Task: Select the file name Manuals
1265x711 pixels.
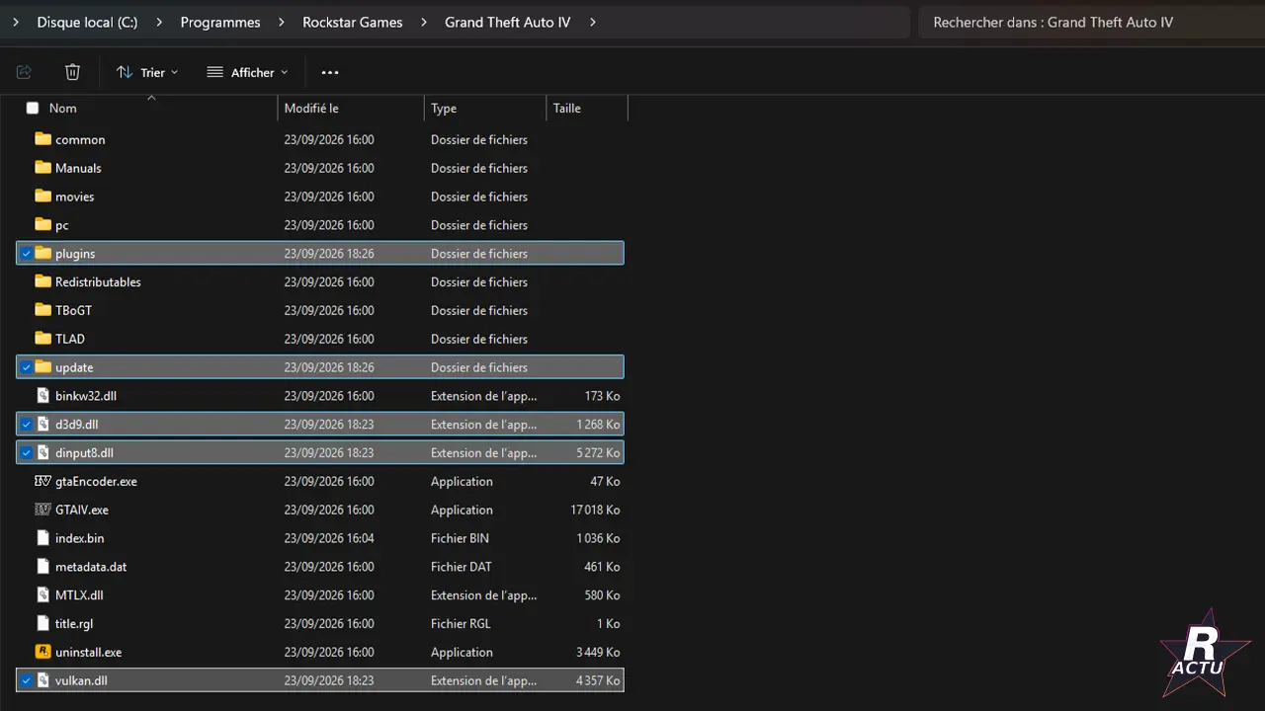Action: (x=78, y=168)
